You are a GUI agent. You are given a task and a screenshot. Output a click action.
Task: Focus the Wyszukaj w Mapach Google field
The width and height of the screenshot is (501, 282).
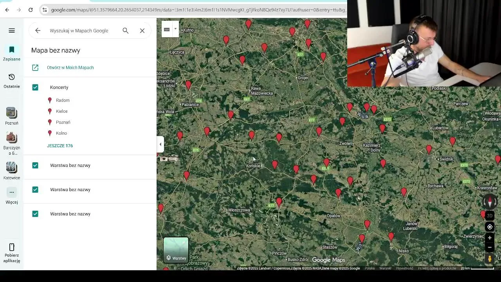point(79,31)
